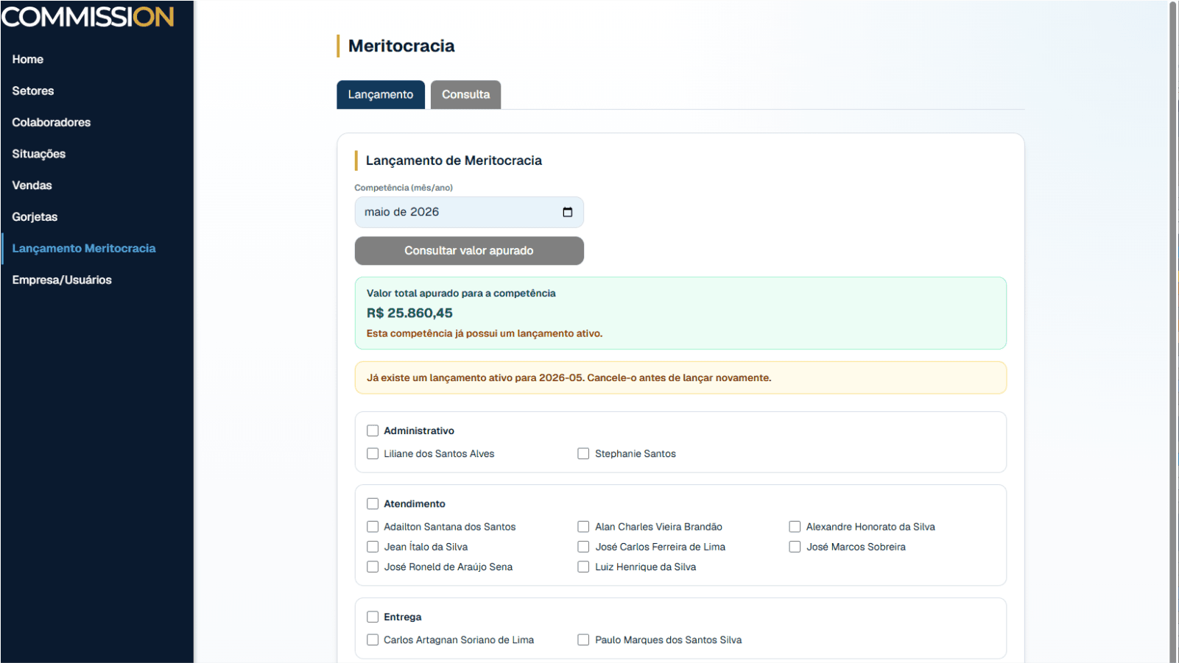Screen dimensions: 1179x663
Task: Click the R$ 25.860,45 total value
Action: [x=409, y=313]
